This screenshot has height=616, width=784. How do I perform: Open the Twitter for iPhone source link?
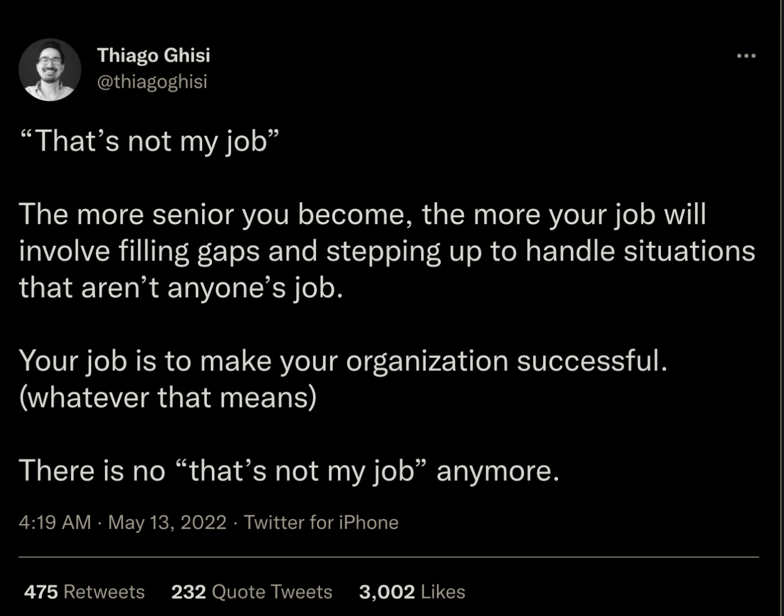[321, 522]
